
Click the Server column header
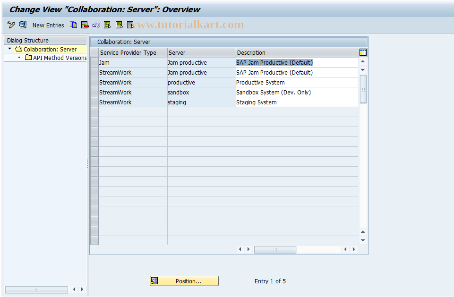(x=202, y=53)
